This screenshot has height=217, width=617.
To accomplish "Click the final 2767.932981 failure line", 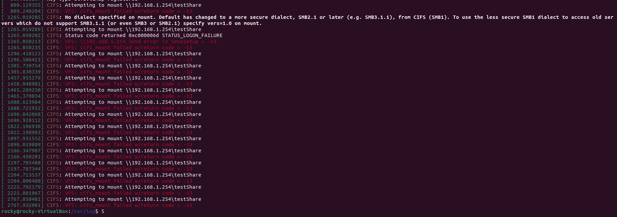I will click(25, 205).
